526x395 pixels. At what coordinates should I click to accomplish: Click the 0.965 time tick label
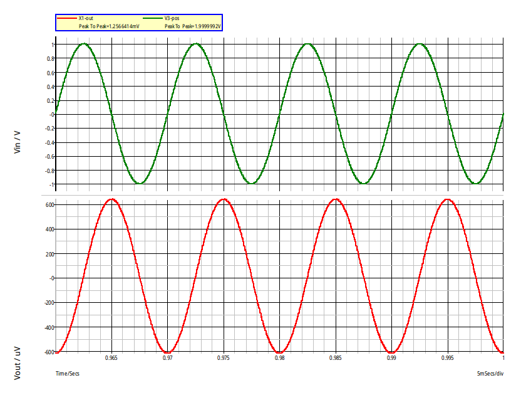111,358
